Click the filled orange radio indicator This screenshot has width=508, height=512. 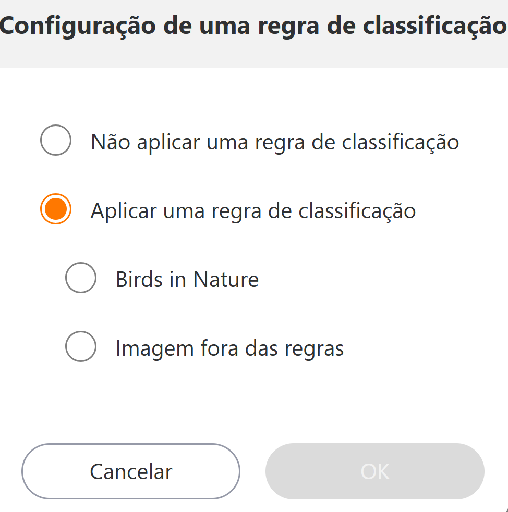coord(55,209)
